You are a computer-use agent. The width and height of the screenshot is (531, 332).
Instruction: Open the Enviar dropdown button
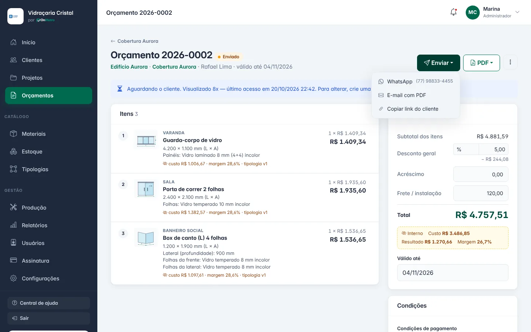click(x=438, y=63)
